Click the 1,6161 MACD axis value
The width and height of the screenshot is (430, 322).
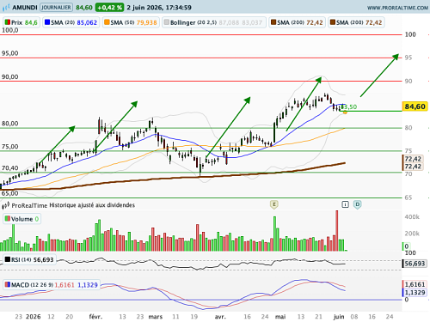[x=415, y=284]
